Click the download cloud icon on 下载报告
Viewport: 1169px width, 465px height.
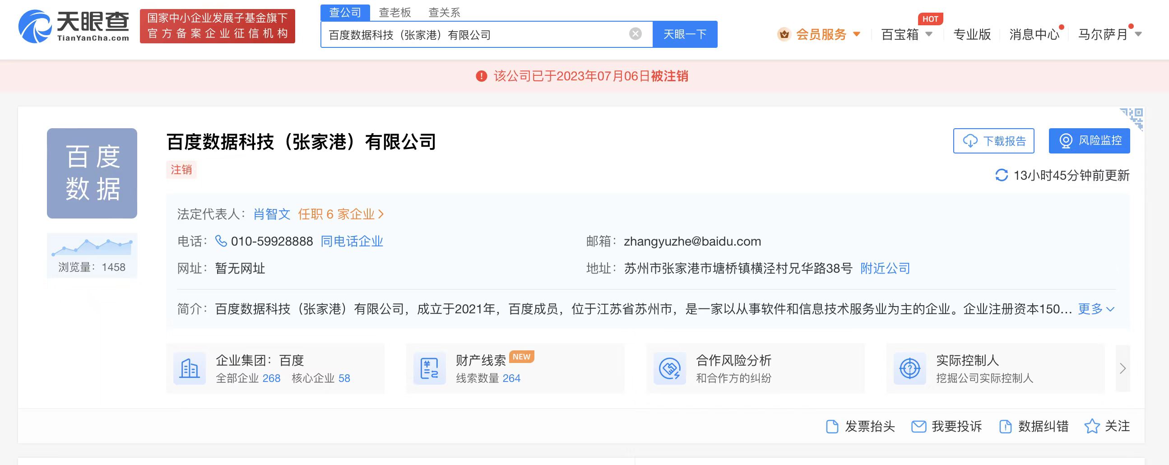(x=970, y=141)
